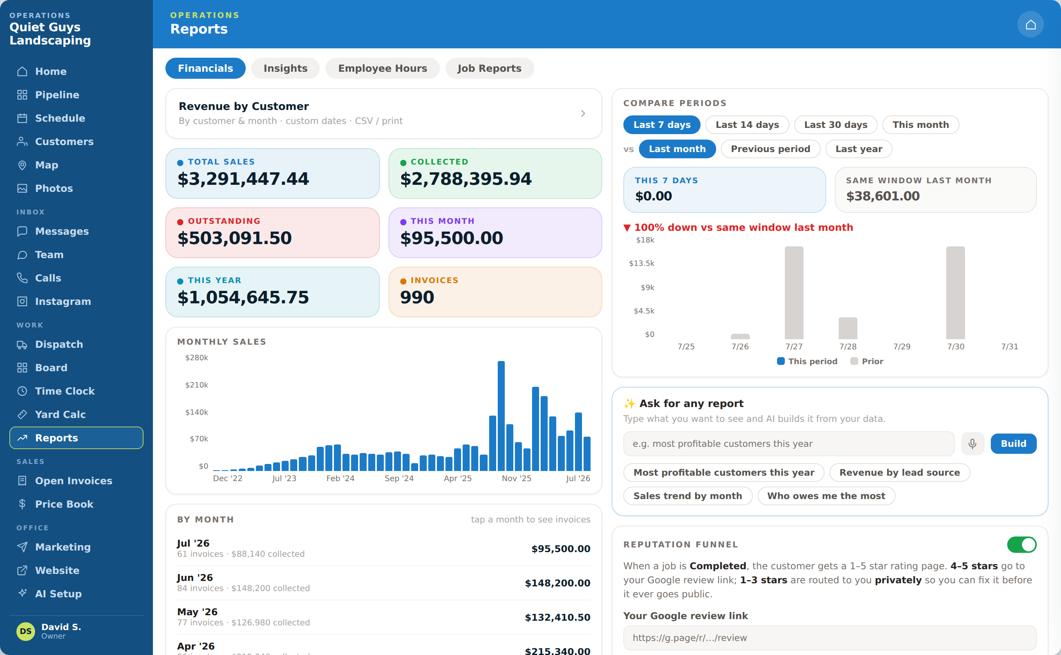The width and height of the screenshot is (1061, 655).
Task: Select the Customers people icon
Action: (x=22, y=142)
